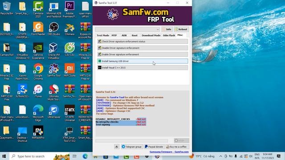The width and height of the screenshot is (285, 160).
Task: Select the Misc tab
Action: click(x=180, y=35)
